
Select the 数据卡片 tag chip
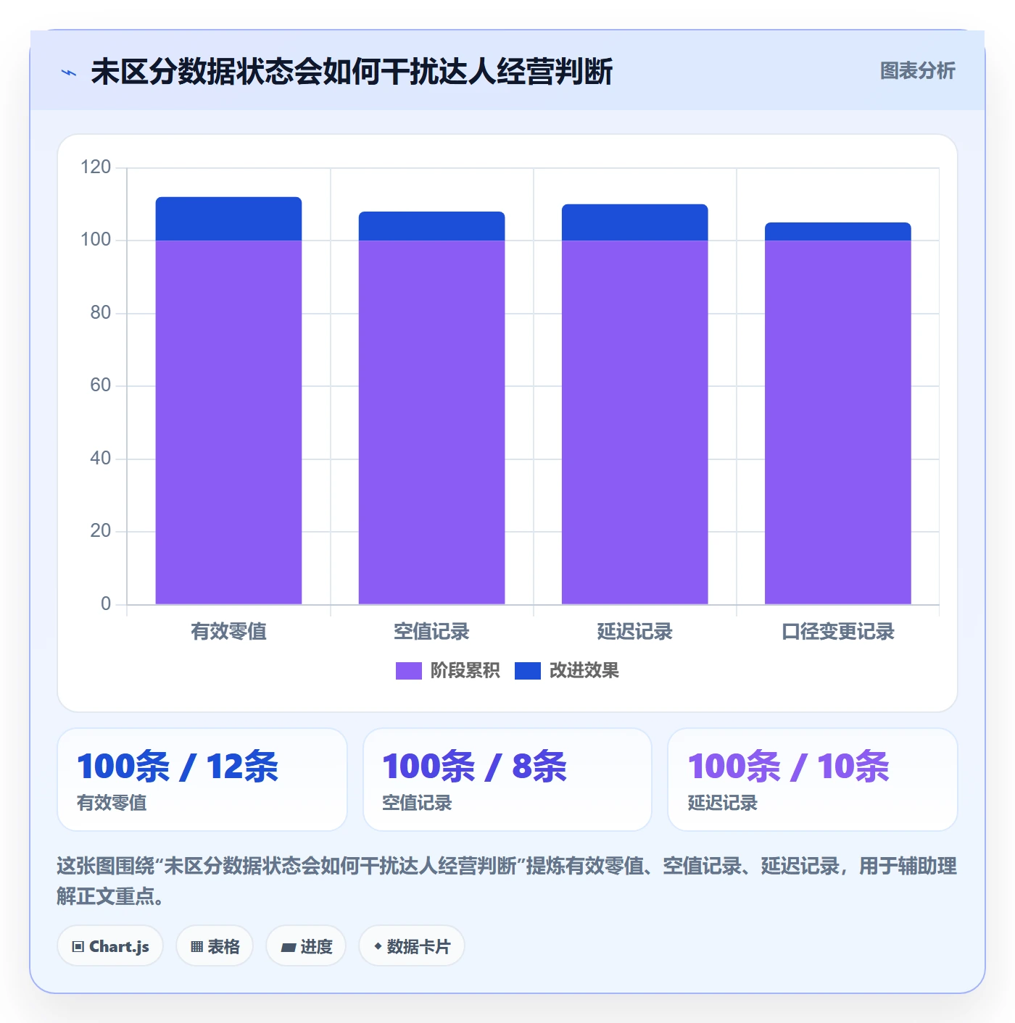click(x=411, y=946)
